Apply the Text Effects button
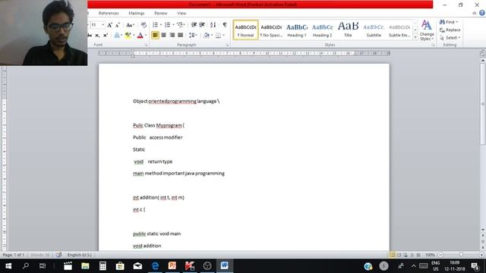The image size is (486, 273). click(117, 36)
